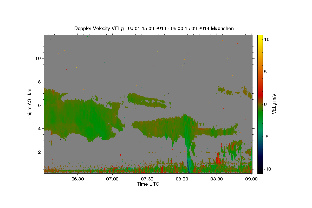Viewport: 312px width, 208px height.
Task: Click the 'Muenchen' location in the title
Action: tap(222, 28)
